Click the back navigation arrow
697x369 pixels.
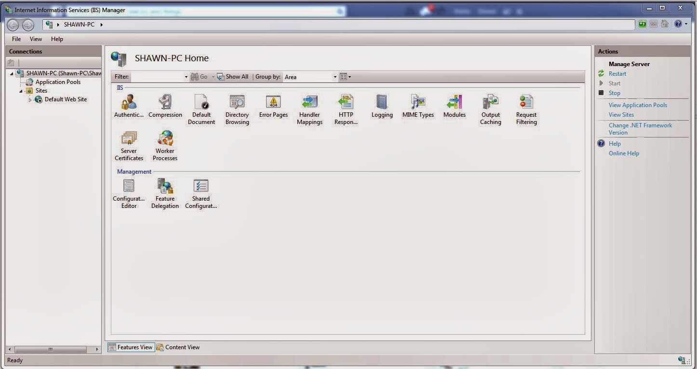point(13,25)
